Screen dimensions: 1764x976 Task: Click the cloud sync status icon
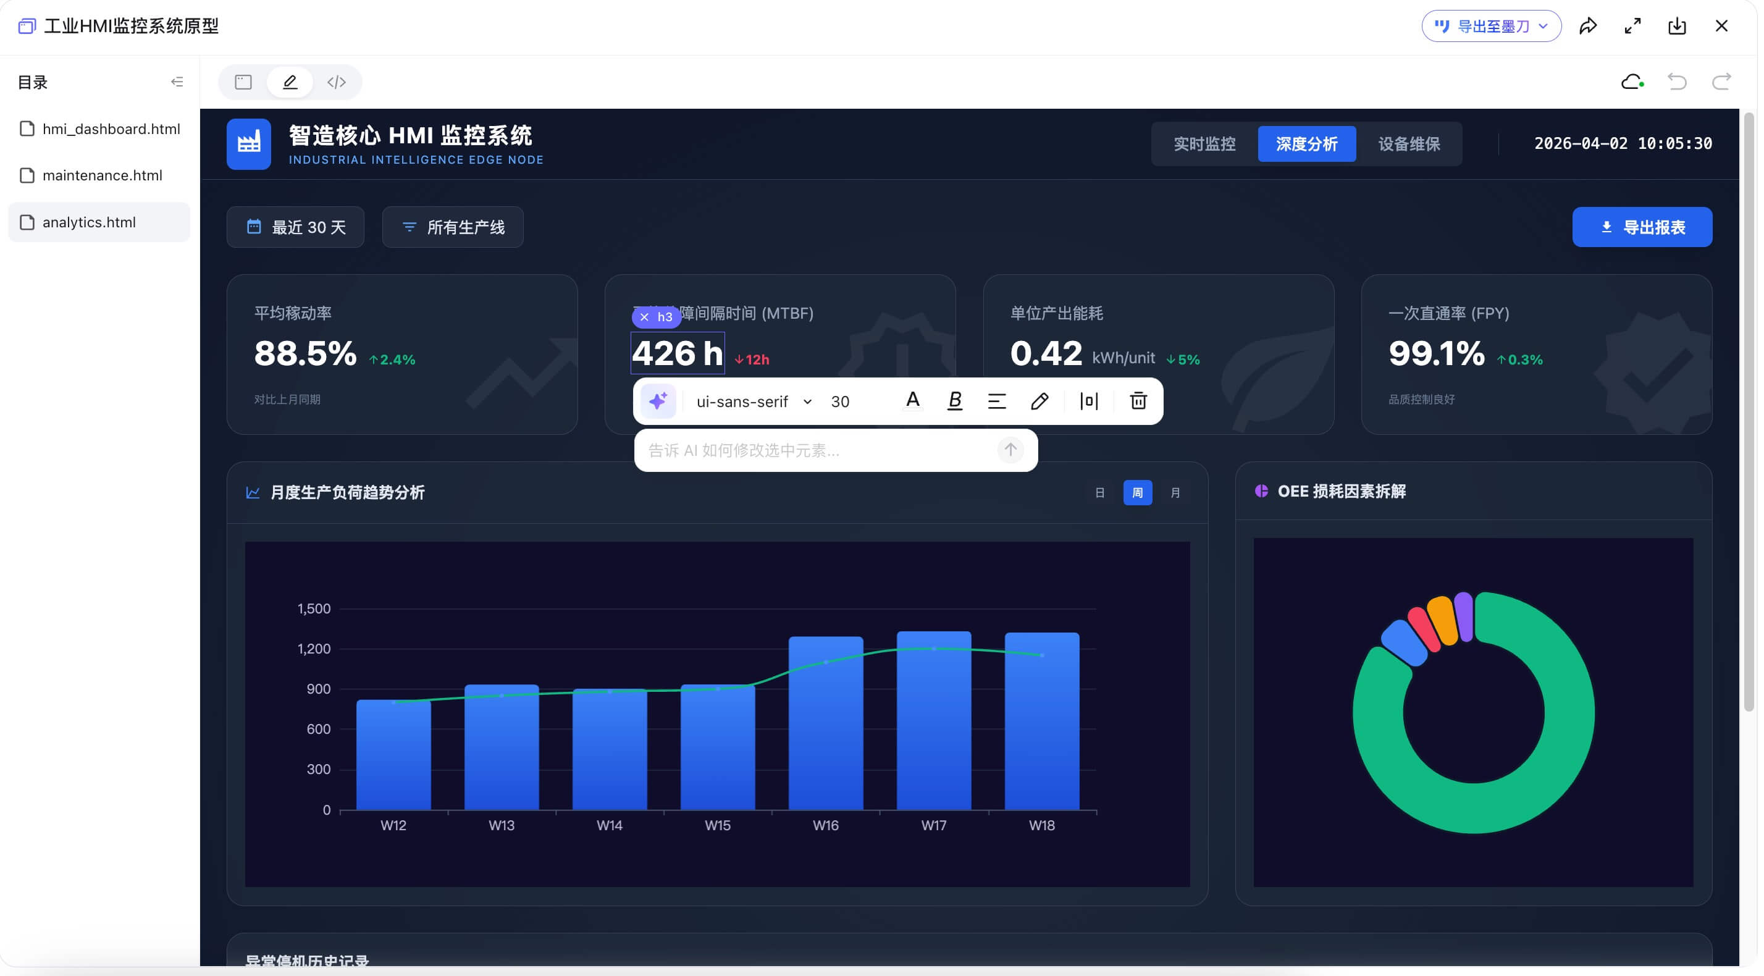[1632, 82]
